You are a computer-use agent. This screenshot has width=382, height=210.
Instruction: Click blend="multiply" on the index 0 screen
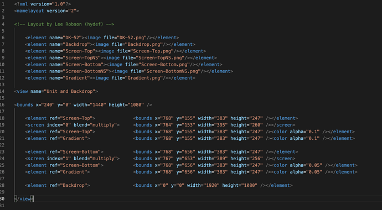point(95,125)
